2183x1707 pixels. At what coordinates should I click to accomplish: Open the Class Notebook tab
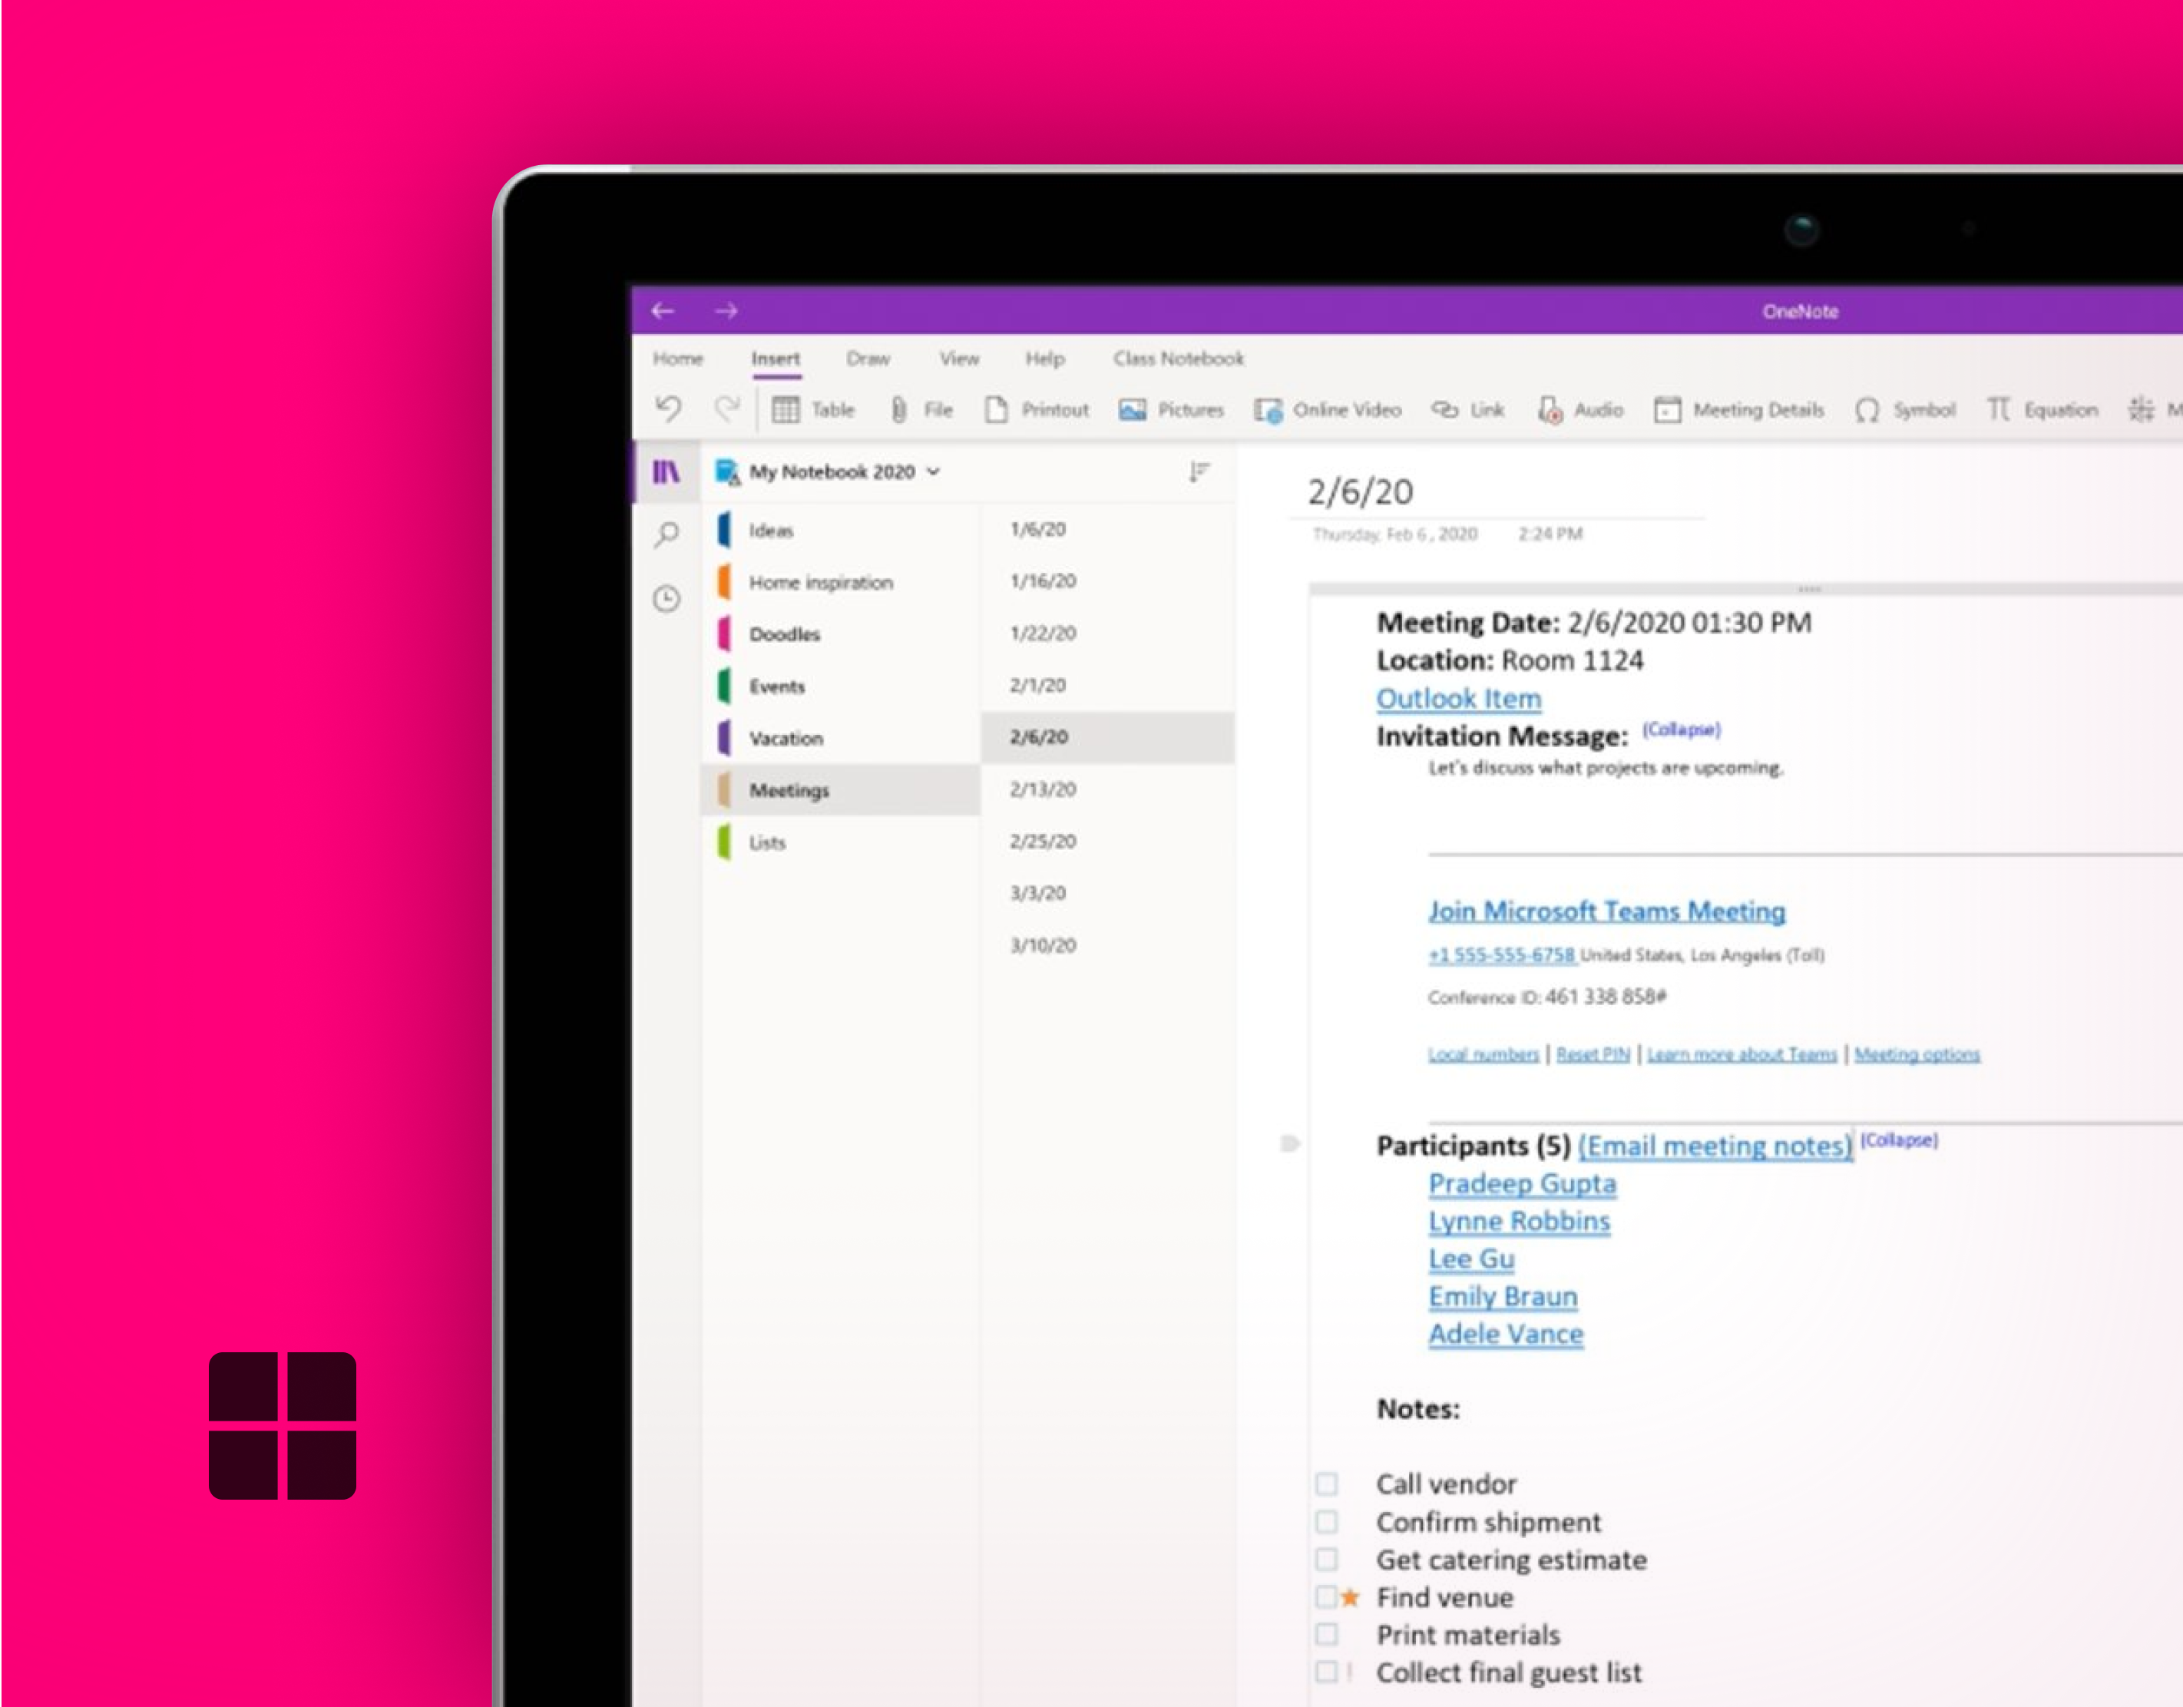tap(1179, 359)
